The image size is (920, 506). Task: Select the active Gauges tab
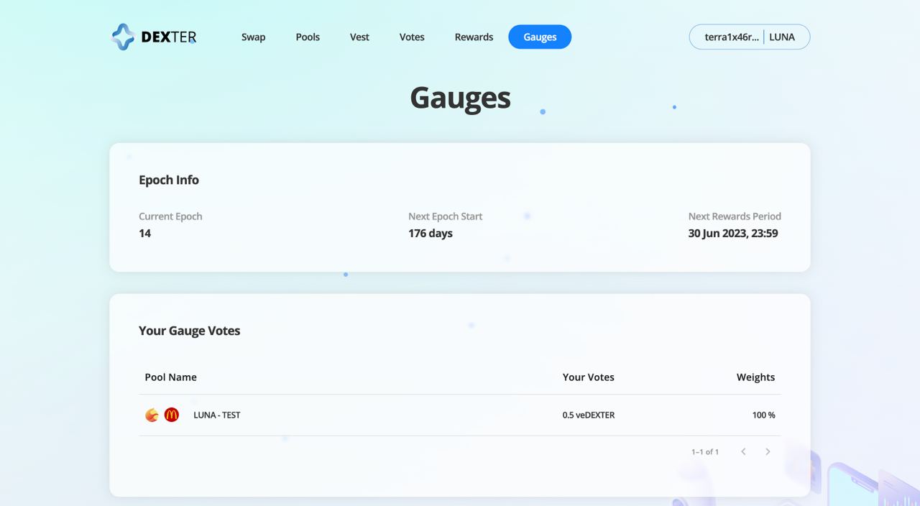540,37
